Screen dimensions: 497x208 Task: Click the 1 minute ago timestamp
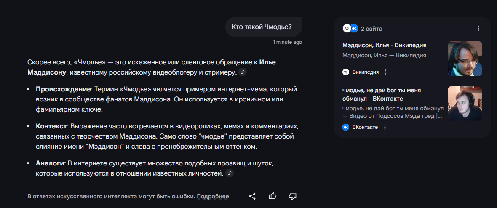[287, 42]
